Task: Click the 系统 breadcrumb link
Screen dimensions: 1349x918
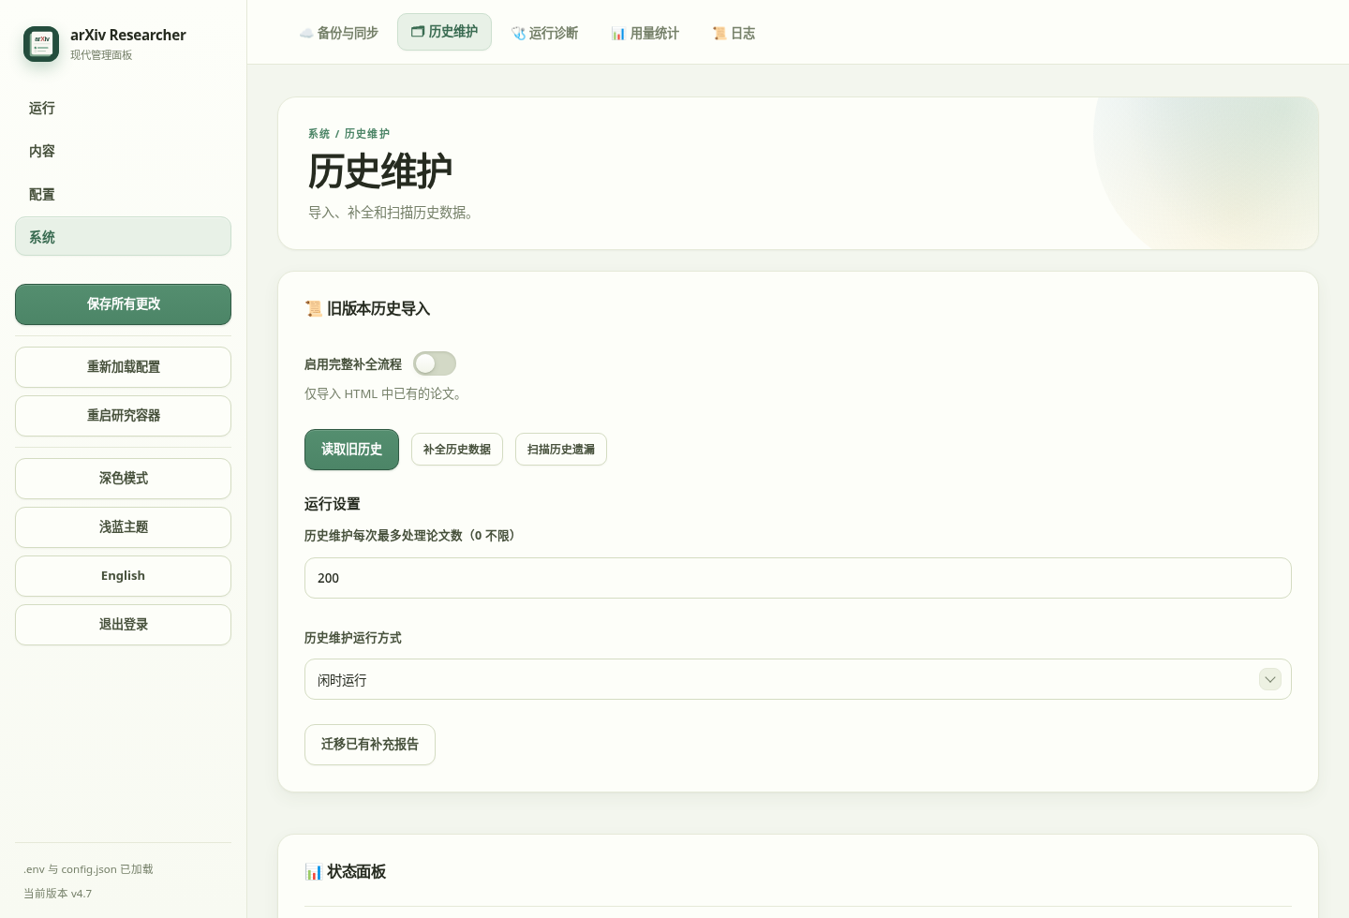Action: point(319,134)
